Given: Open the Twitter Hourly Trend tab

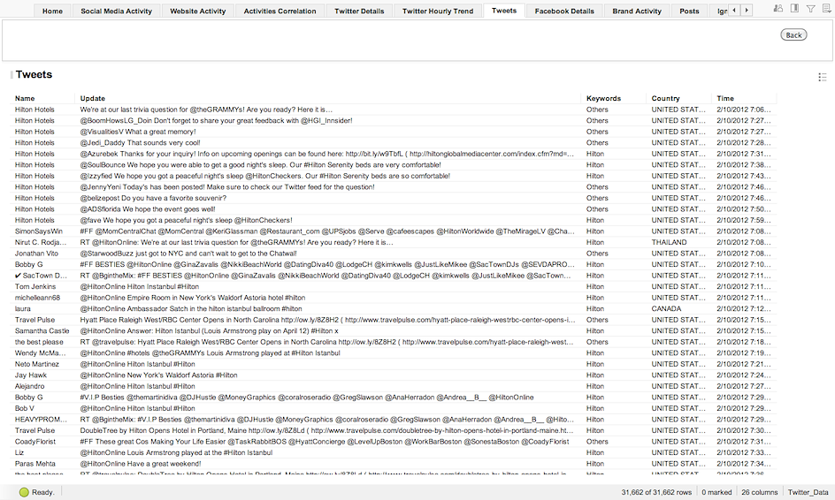Looking at the screenshot, I should coord(438,11).
